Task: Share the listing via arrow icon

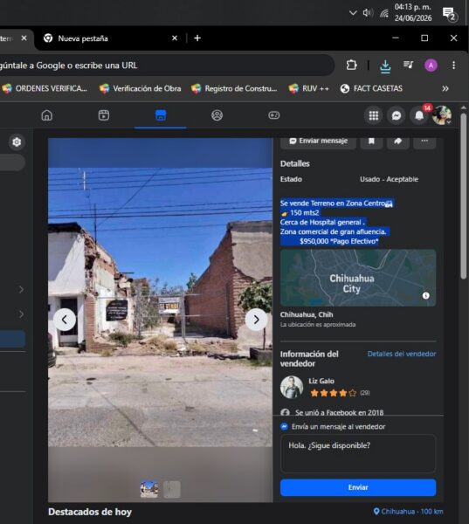Action: (x=397, y=141)
